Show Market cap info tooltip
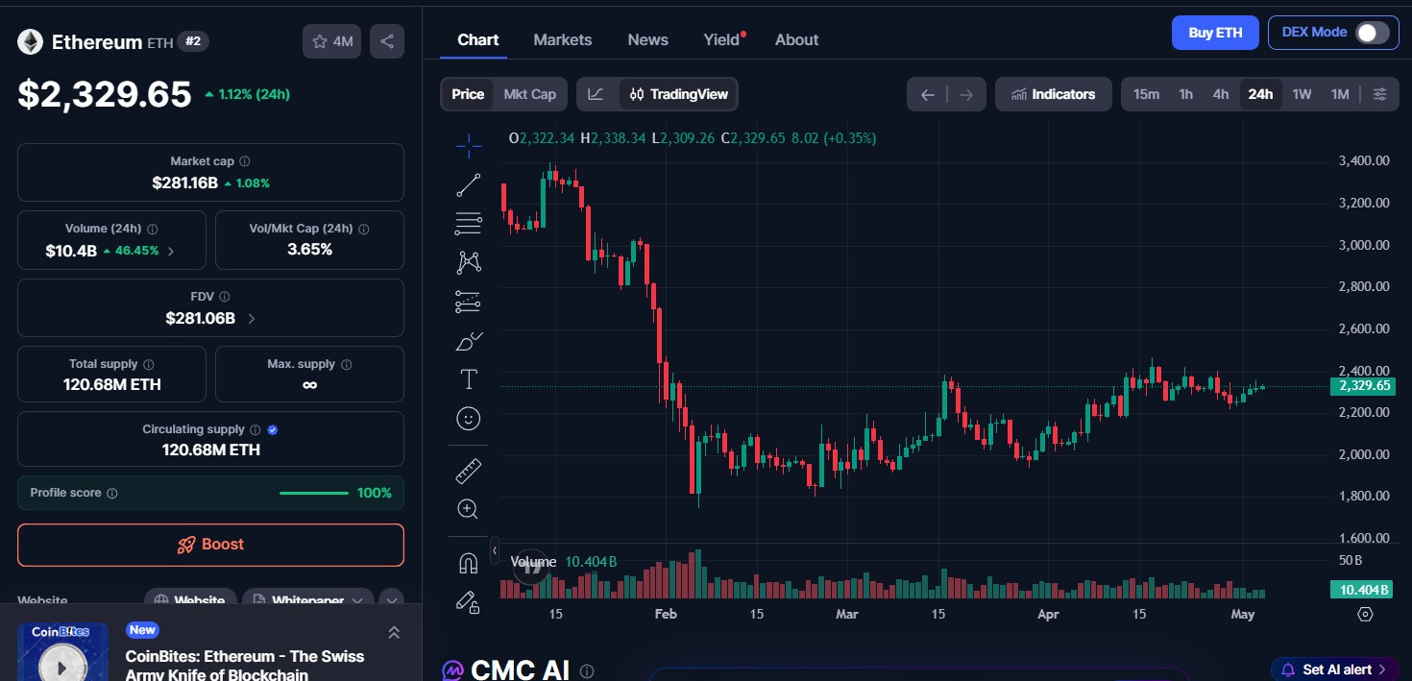This screenshot has height=681, width=1412. tap(245, 161)
